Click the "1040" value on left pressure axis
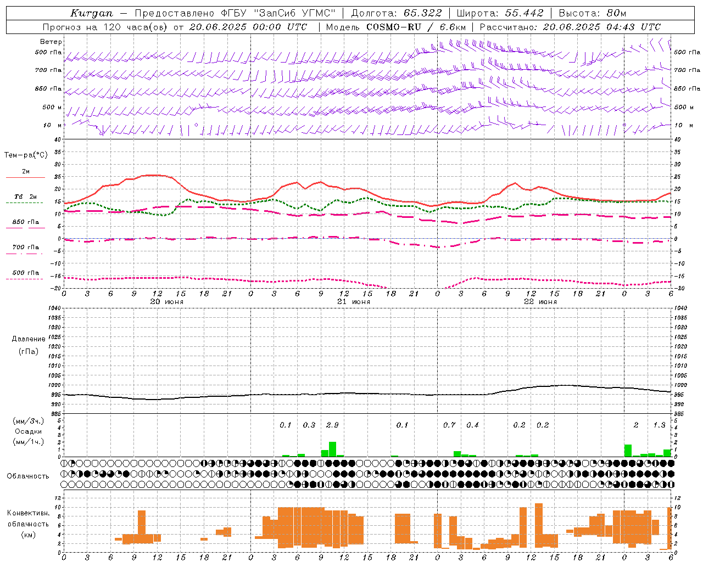This screenshot has width=703, height=562. click(55, 308)
